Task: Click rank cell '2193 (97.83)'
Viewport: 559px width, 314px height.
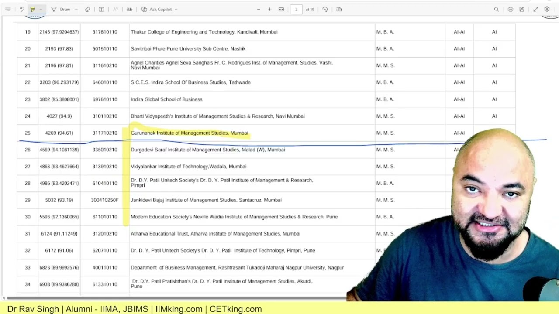Action: click(59, 49)
